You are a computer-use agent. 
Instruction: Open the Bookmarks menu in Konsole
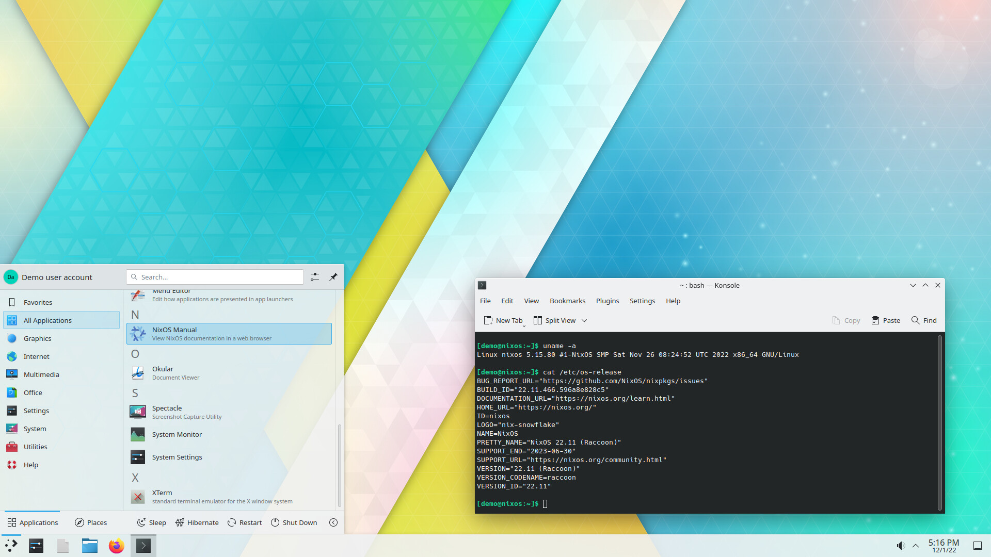[x=567, y=301]
